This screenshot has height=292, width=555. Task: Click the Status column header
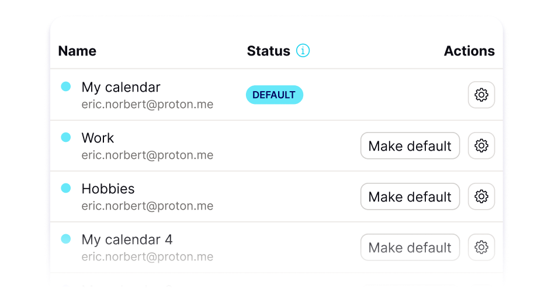tap(268, 51)
